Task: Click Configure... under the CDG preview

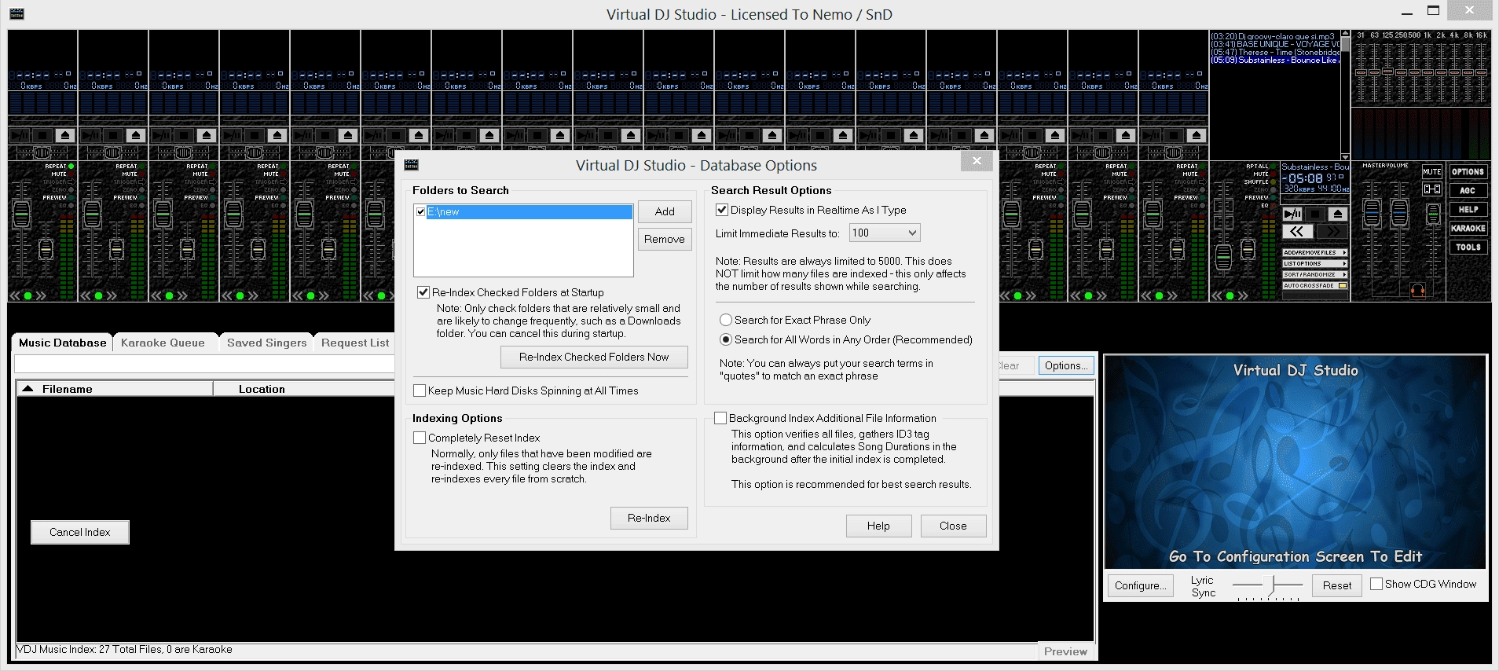Action: 1140,585
